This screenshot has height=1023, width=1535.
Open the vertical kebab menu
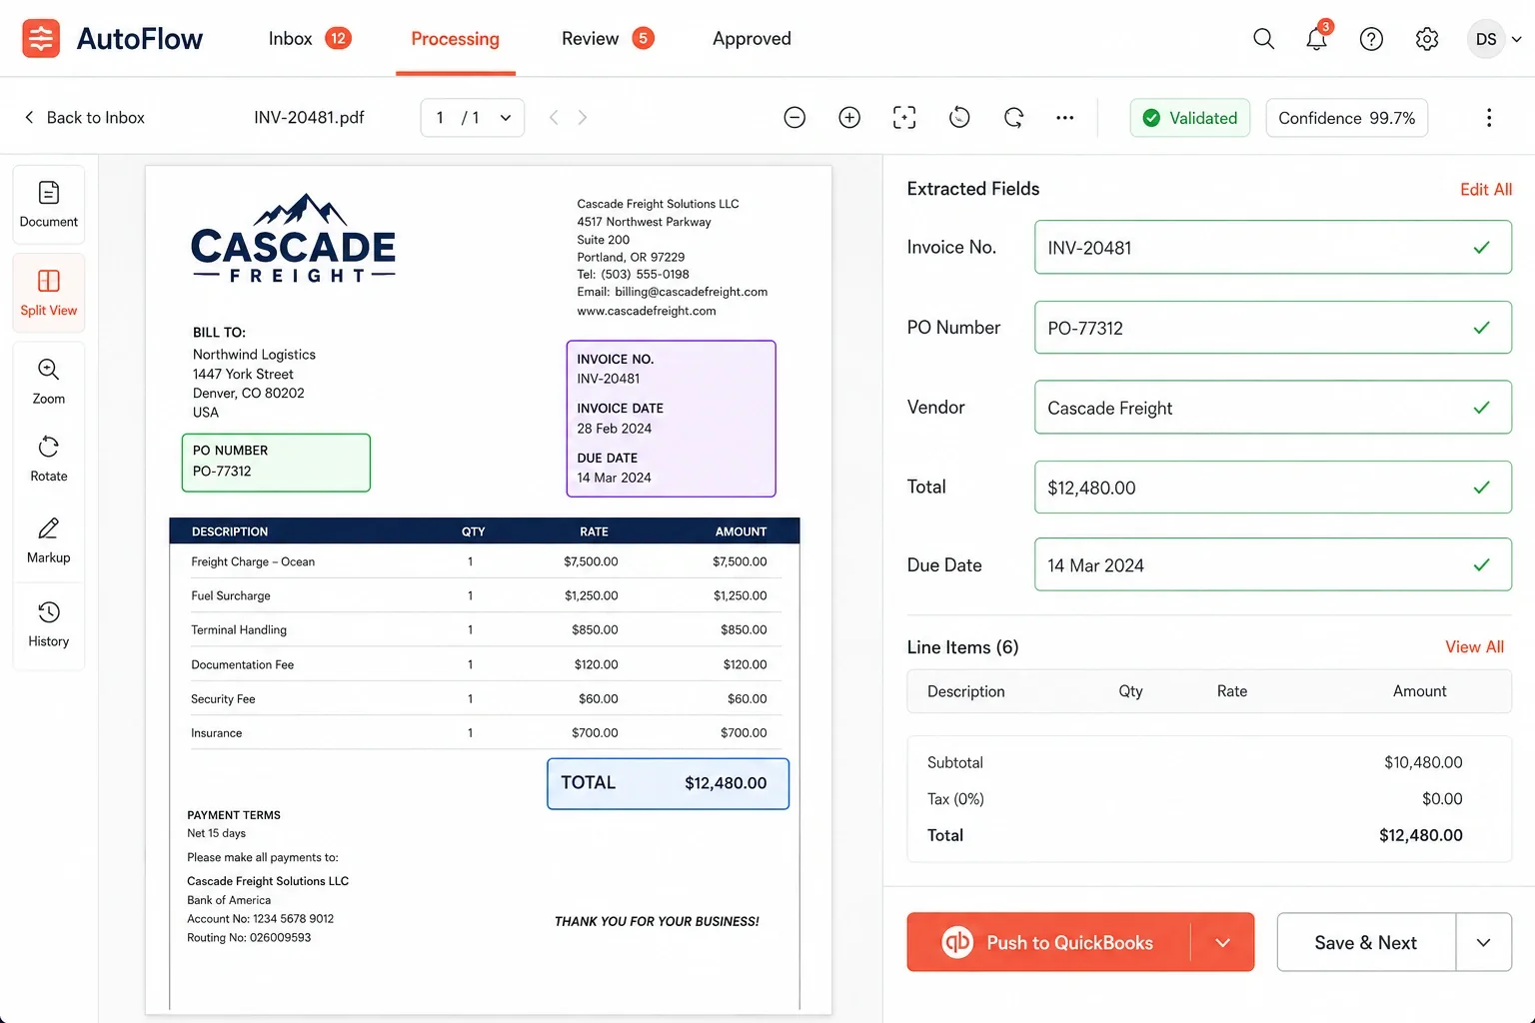point(1489,118)
